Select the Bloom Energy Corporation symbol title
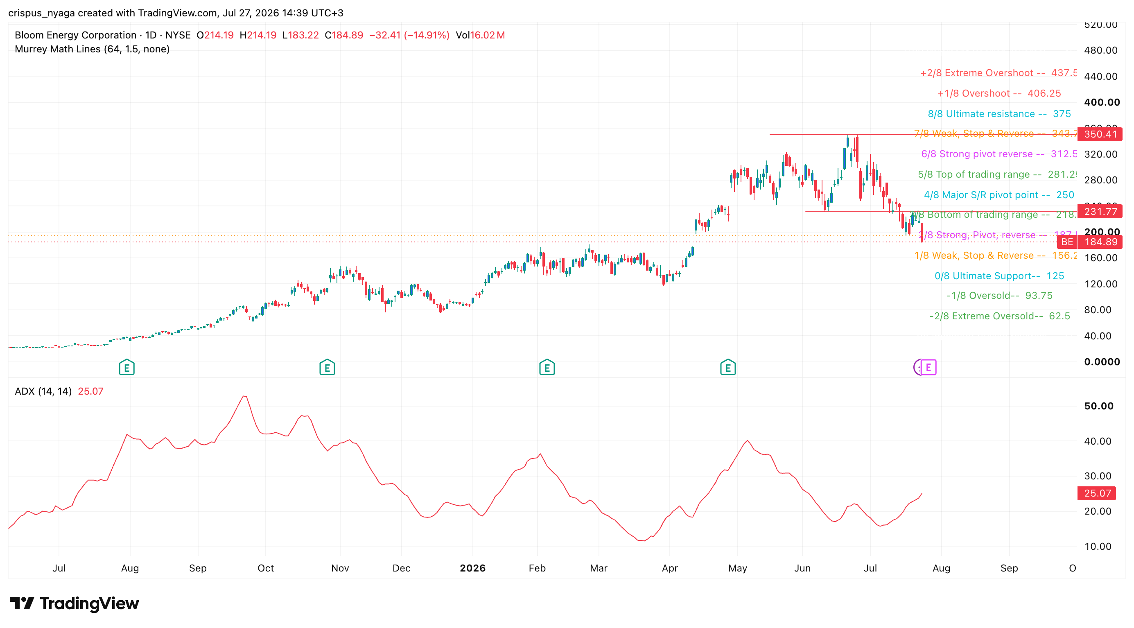The image size is (1134, 628). pyautogui.click(x=75, y=35)
